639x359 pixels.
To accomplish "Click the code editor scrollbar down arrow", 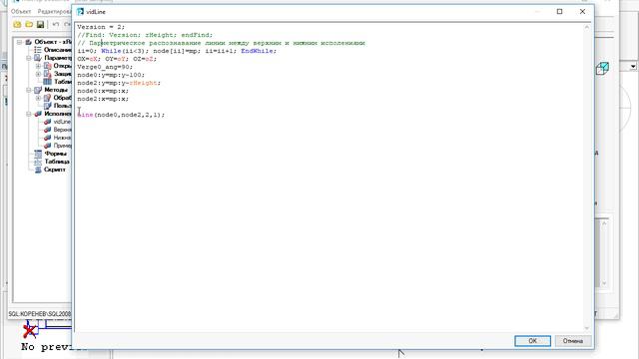I will tap(587, 328).
